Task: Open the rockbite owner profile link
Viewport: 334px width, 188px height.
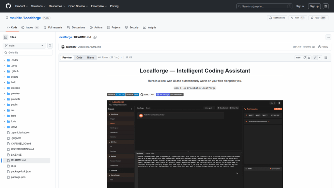Action: click(16, 18)
